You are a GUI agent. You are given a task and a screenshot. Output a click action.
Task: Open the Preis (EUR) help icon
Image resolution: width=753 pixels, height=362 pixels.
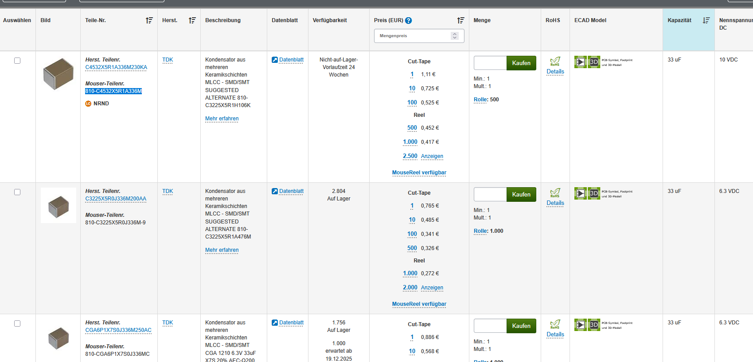click(x=409, y=20)
